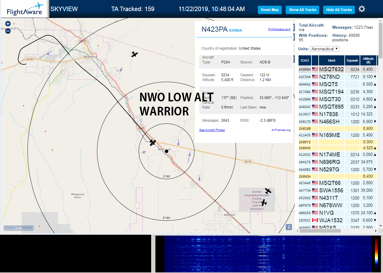Sort the table by Altitude (ft) column

[x=368, y=60]
